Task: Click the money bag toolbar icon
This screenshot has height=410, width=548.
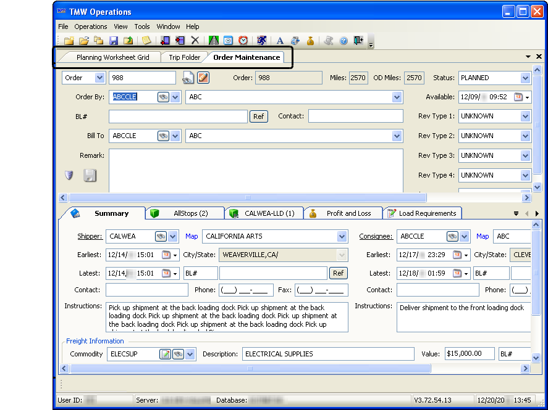Action: coord(310,41)
